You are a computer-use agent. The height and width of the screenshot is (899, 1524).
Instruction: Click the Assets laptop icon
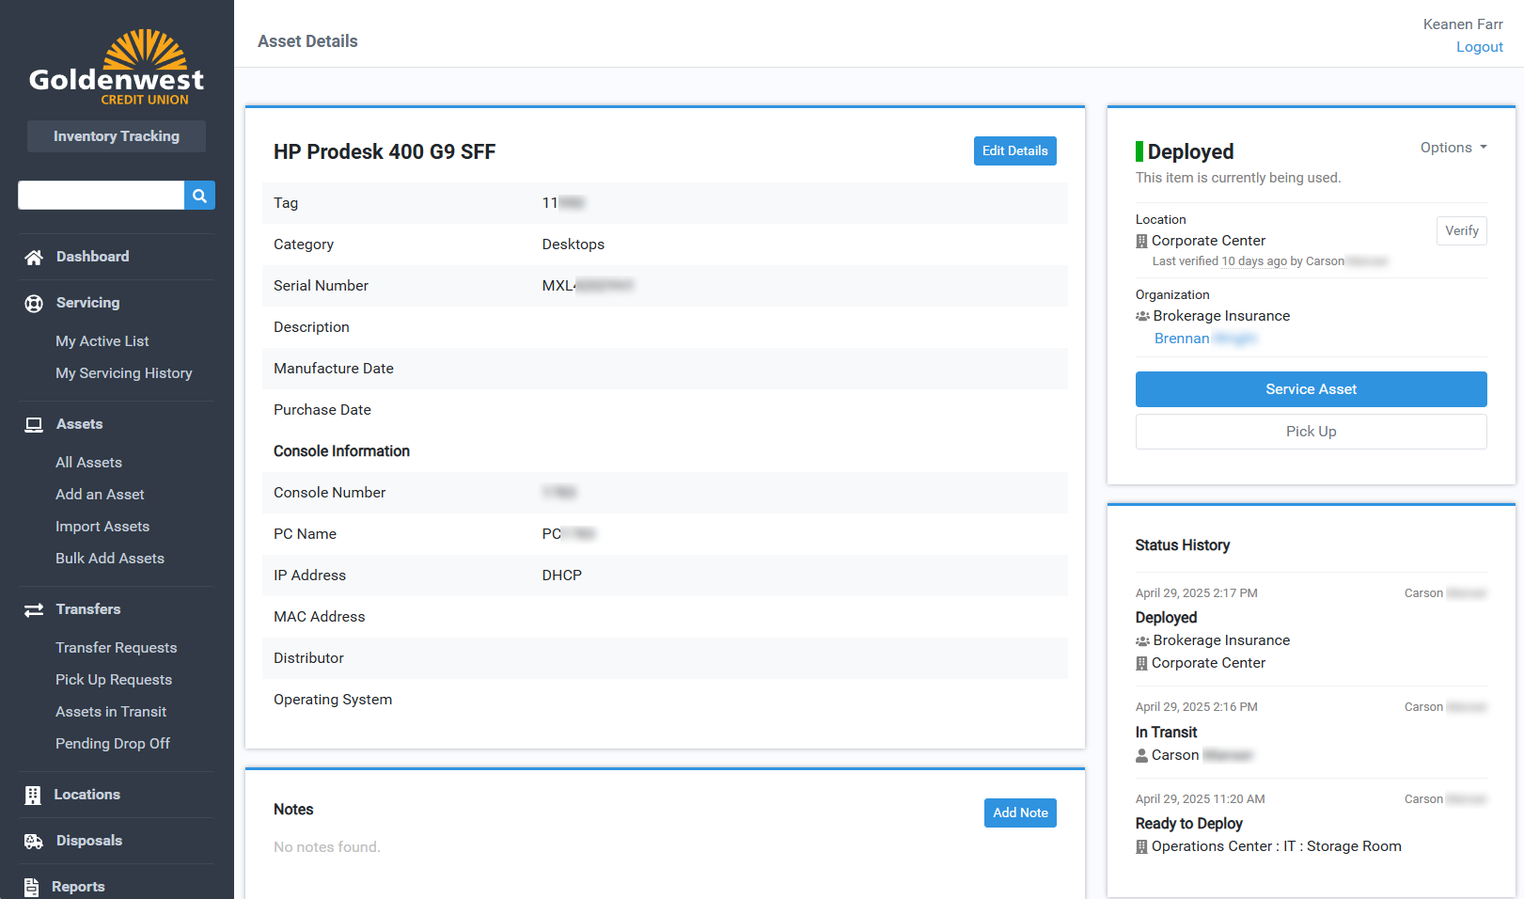[34, 425]
